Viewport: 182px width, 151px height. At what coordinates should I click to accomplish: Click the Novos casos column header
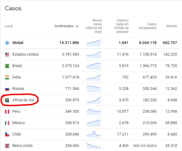[94, 26]
